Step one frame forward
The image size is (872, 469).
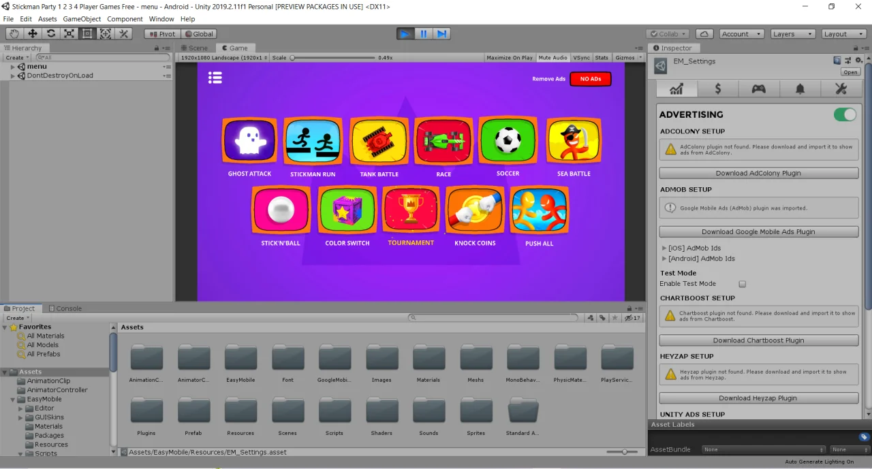click(x=442, y=33)
